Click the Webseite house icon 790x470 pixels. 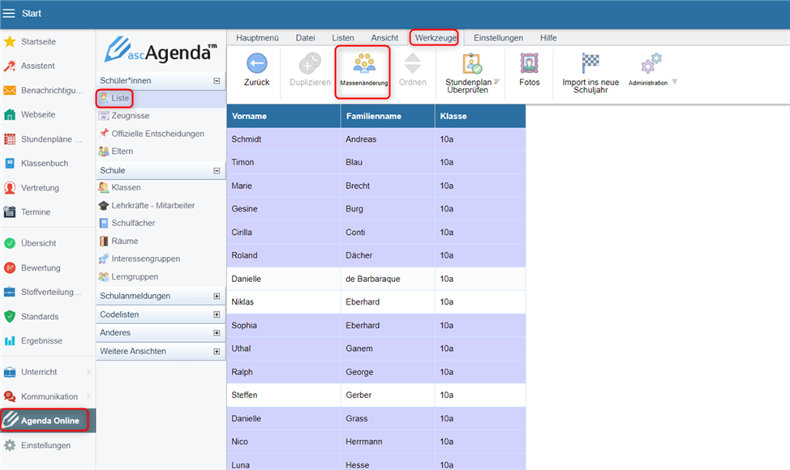tap(10, 115)
